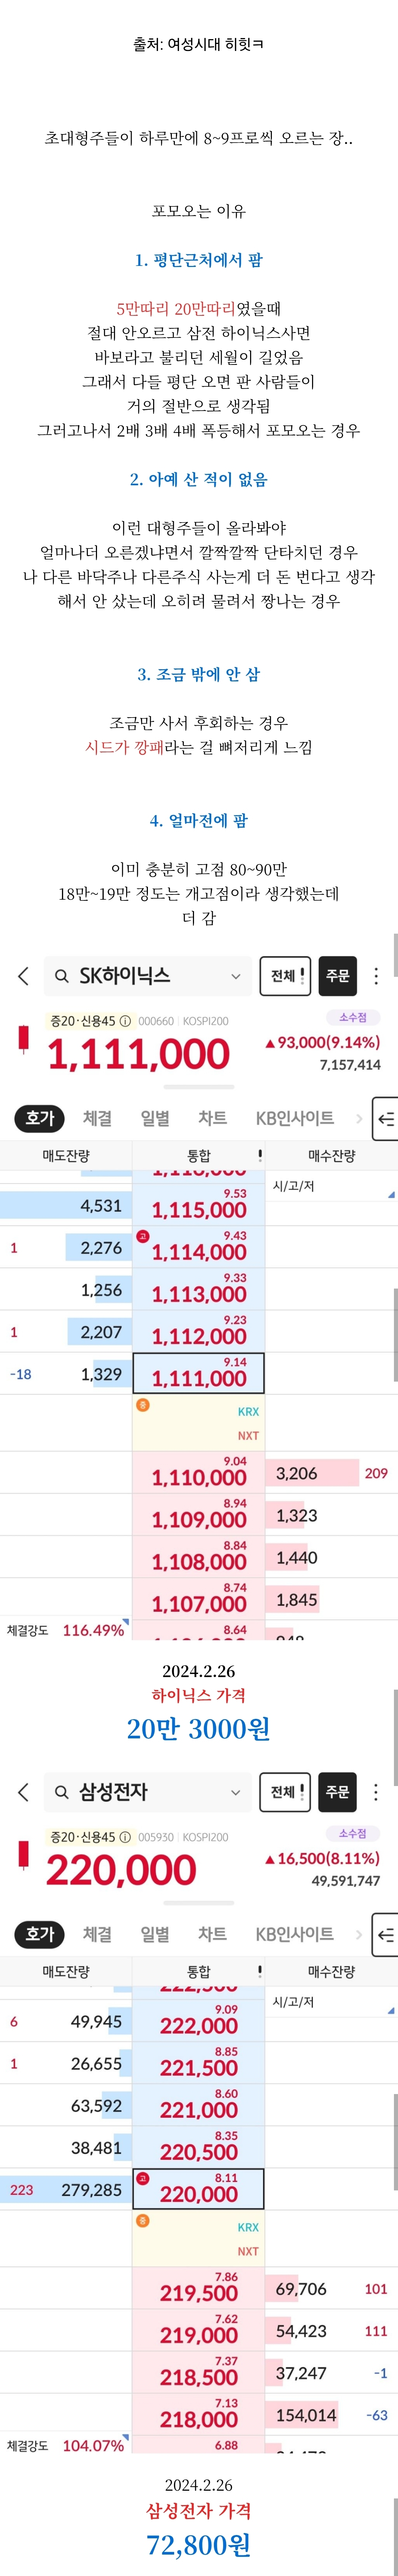The height and width of the screenshot is (2576, 398).
Task: Tap the info icon beside 증20·신용45 for SK하이닉스
Action: pyautogui.click(x=125, y=1021)
